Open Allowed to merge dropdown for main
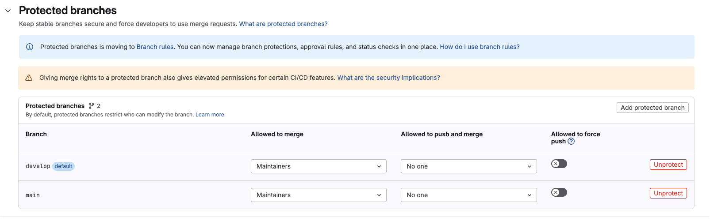Viewport: 710px width, 221px height. click(x=319, y=195)
